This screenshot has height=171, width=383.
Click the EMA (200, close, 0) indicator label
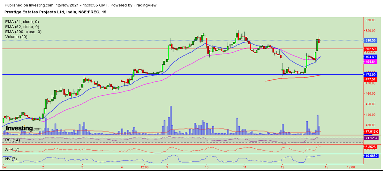(23, 32)
